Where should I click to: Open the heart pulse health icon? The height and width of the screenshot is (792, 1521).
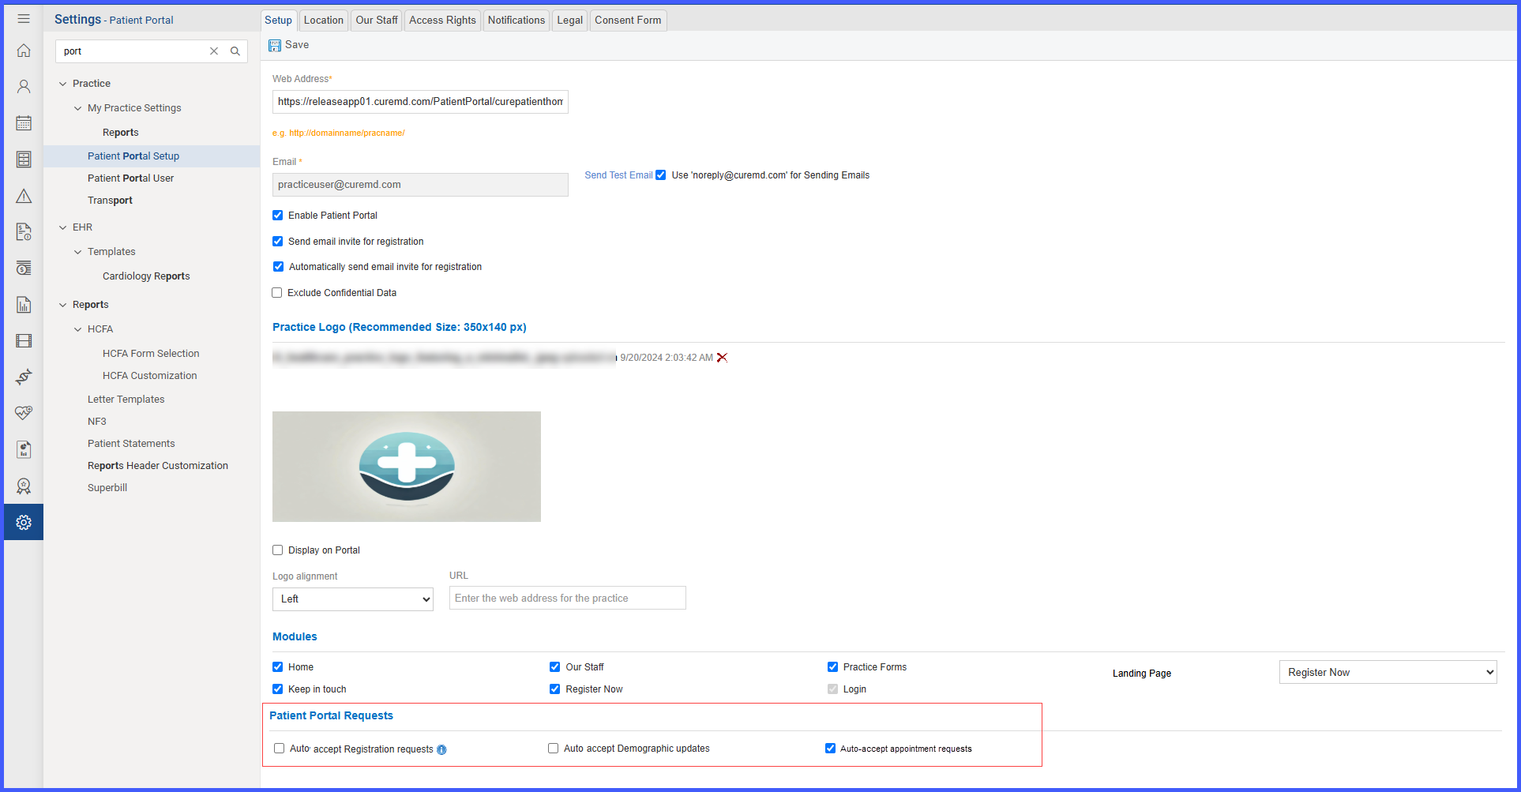click(24, 413)
